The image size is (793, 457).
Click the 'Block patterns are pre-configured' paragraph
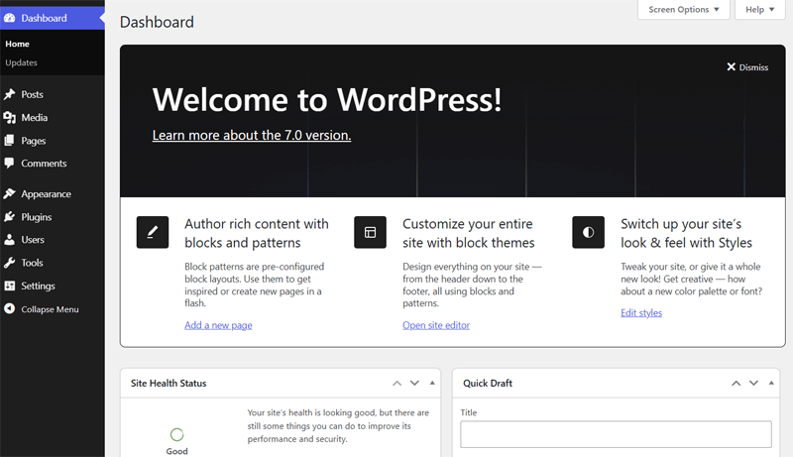tap(255, 285)
